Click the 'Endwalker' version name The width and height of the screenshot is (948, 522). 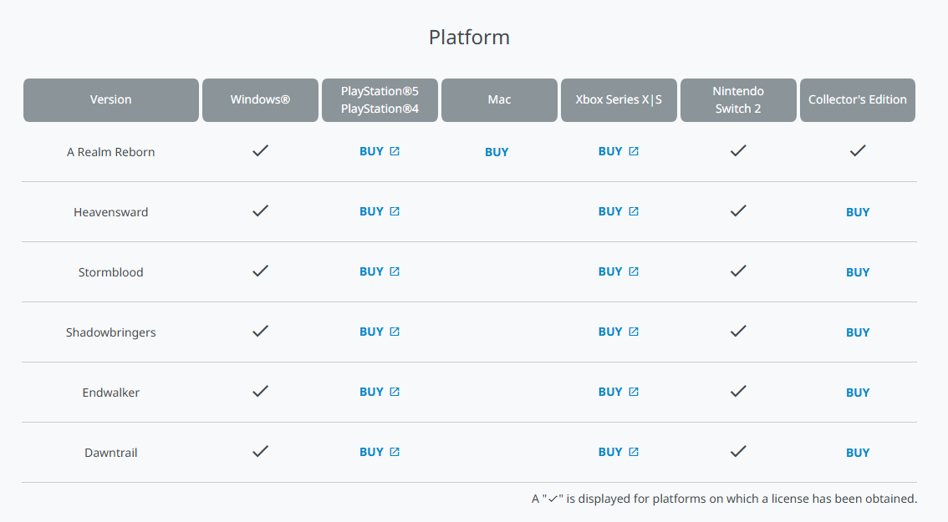[x=110, y=393]
